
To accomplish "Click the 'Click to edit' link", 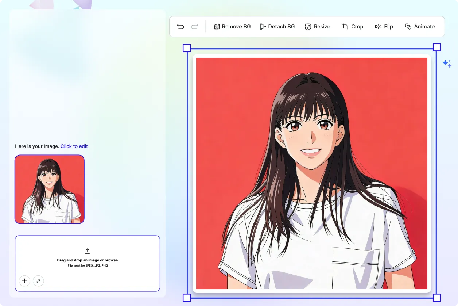I will click(x=74, y=146).
